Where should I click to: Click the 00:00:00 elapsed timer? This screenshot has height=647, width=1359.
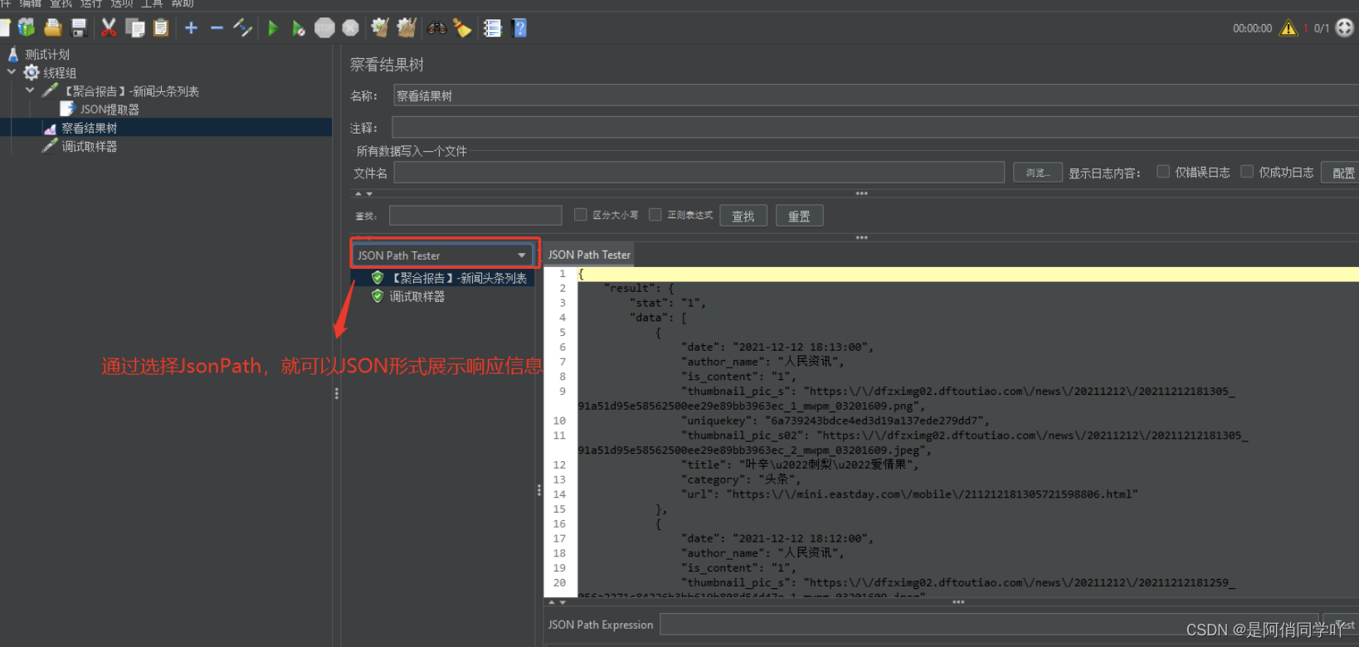click(1252, 28)
